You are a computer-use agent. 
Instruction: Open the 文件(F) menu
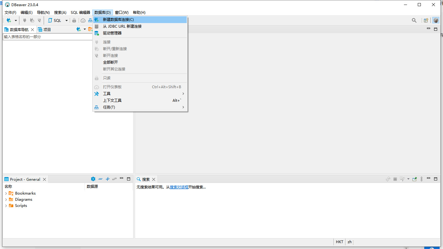10,13
